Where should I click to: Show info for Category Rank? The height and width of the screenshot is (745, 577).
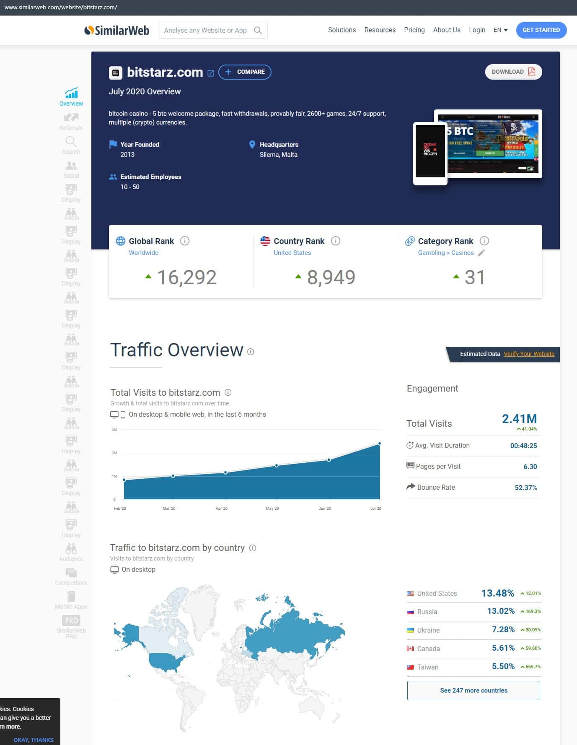484,241
